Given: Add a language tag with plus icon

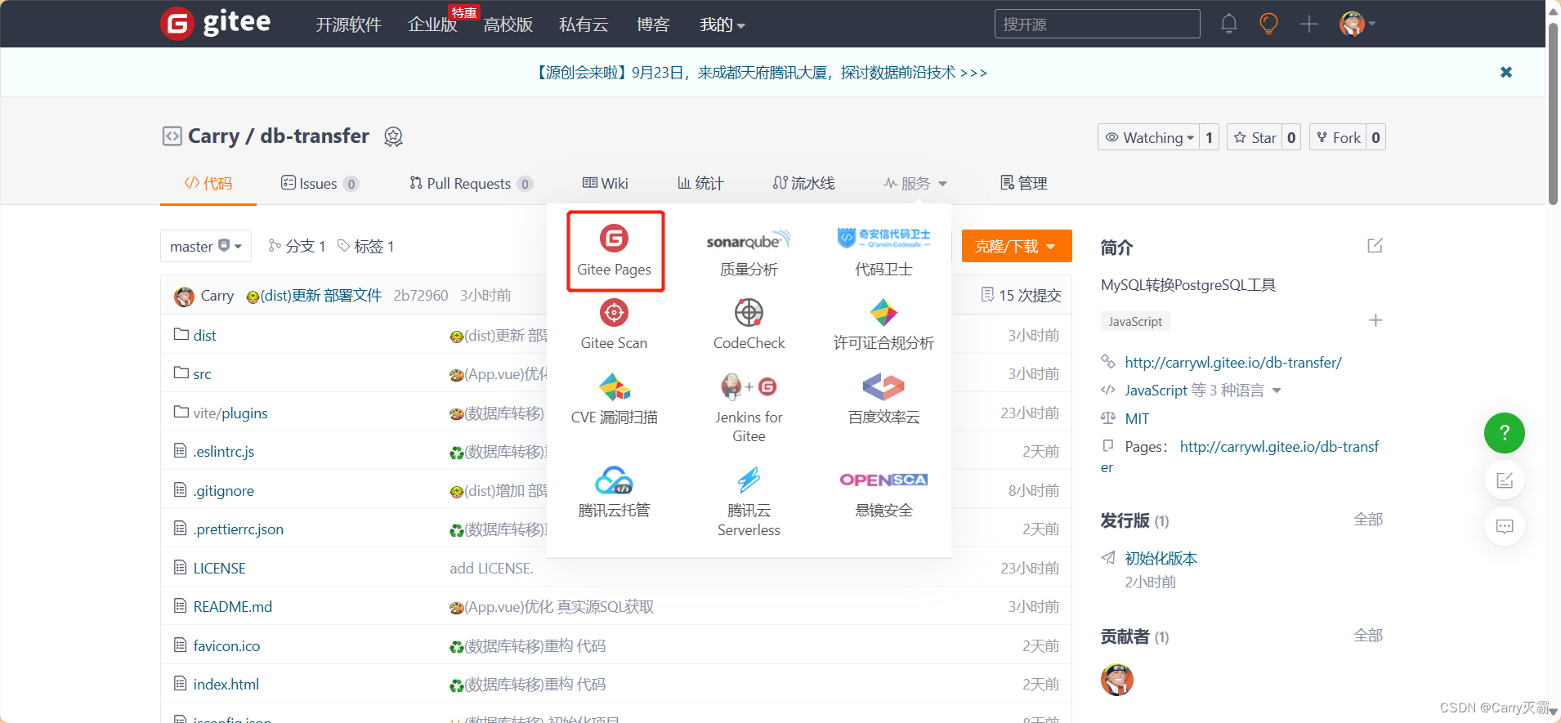Looking at the screenshot, I should (1375, 320).
